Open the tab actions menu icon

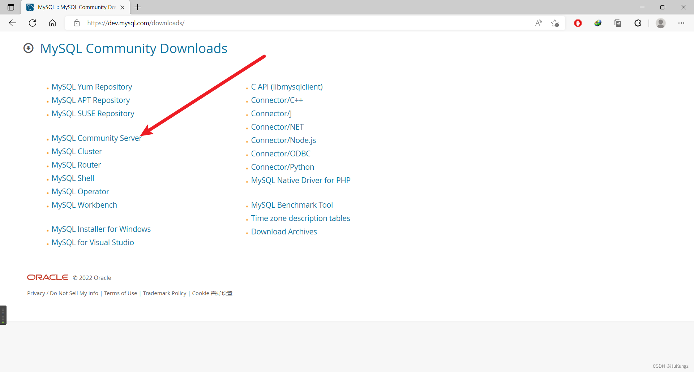pos(11,7)
